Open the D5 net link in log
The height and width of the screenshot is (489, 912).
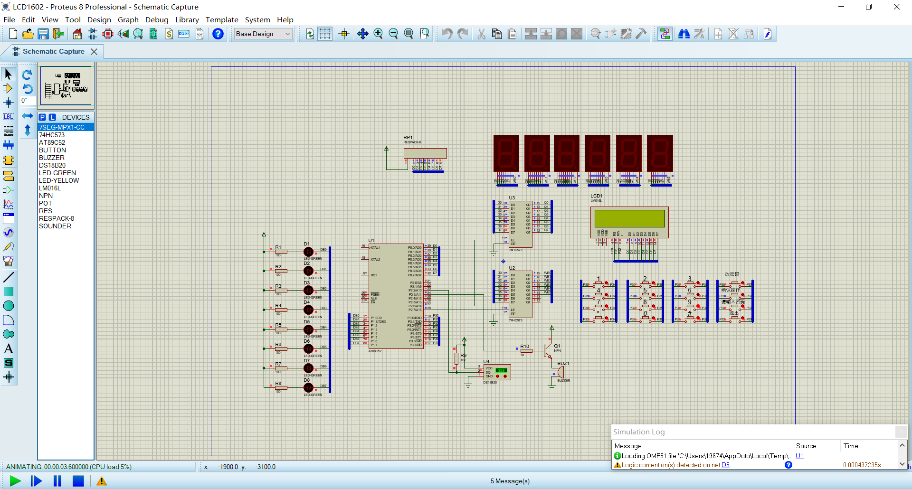pyautogui.click(x=725, y=465)
